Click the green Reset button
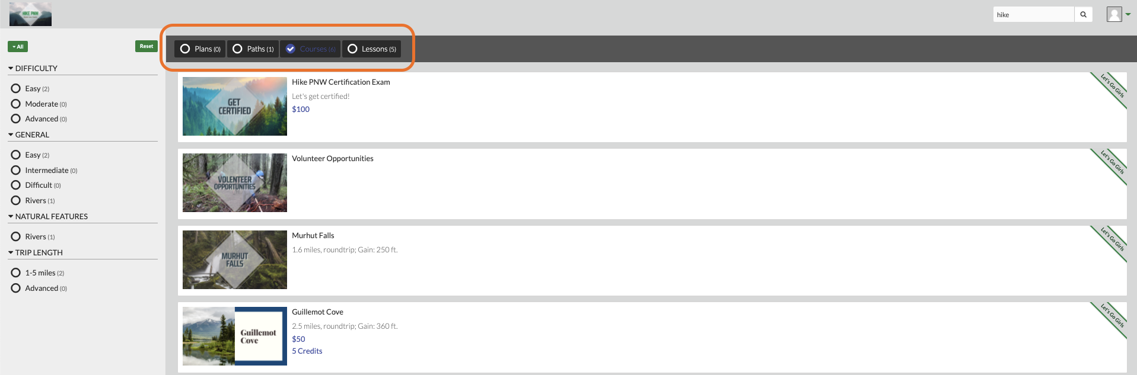Image resolution: width=1137 pixels, height=375 pixels. pyautogui.click(x=146, y=46)
